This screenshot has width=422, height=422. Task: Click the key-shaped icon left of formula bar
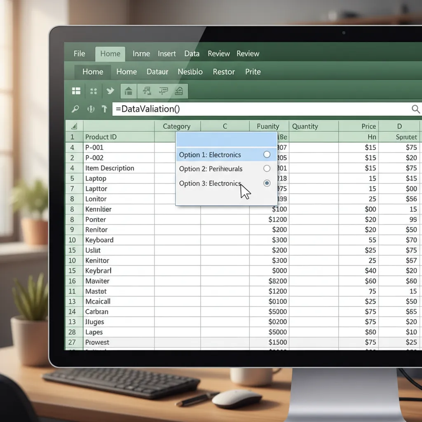point(75,109)
